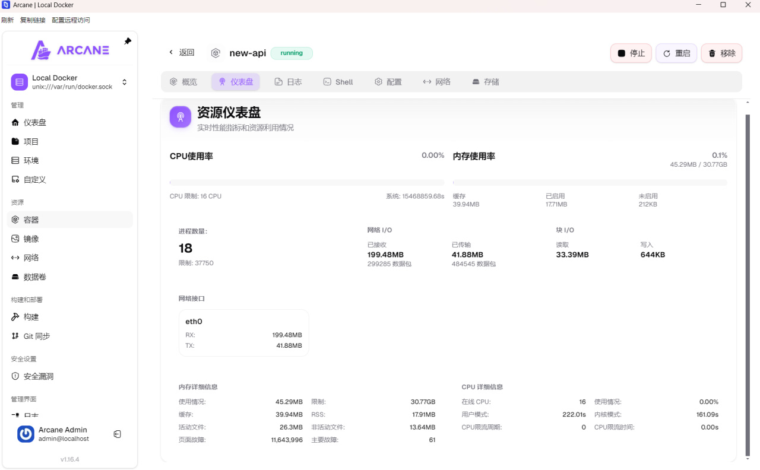This screenshot has width=760, height=470.
Task: Choose 复制链接 from the top menu
Action: click(x=33, y=20)
